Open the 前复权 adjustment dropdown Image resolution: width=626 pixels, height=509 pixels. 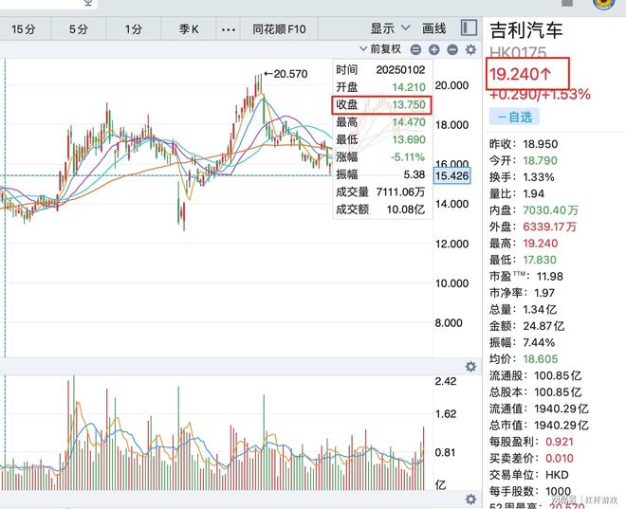pos(380,49)
